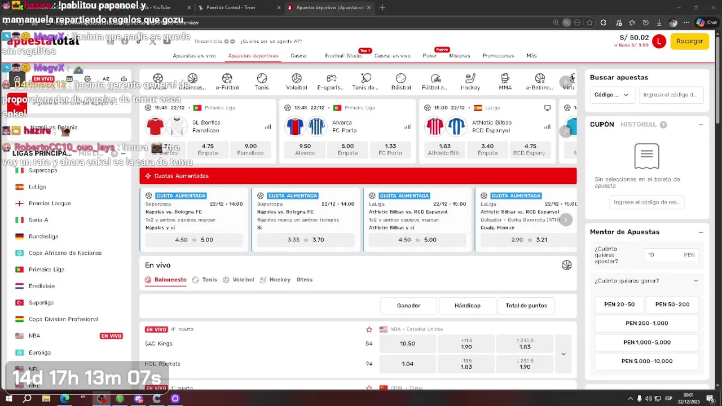Choose the PEN 20-50 winnings range

pyautogui.click(x=619, y=304)
